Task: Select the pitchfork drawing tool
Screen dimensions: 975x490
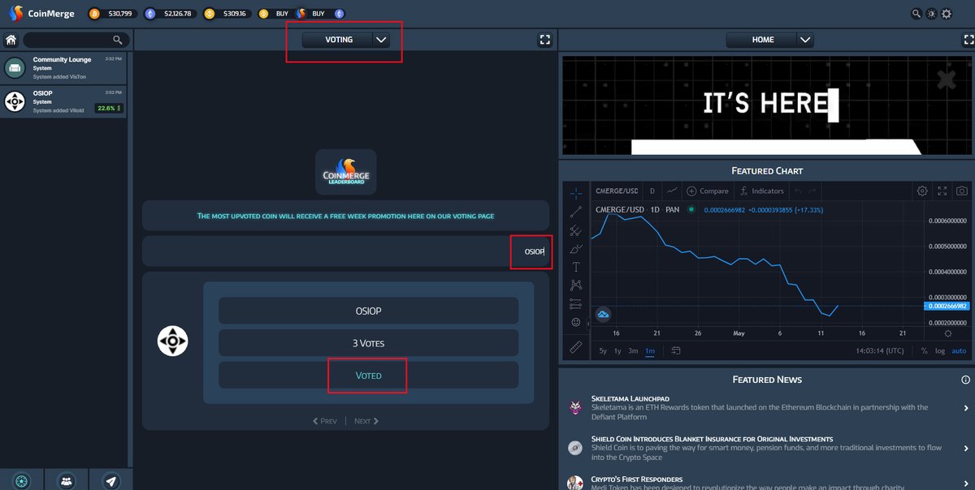Action: click(576, 231)
